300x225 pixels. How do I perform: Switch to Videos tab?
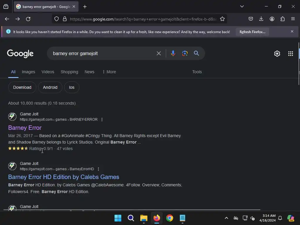[x=48, y=72]
